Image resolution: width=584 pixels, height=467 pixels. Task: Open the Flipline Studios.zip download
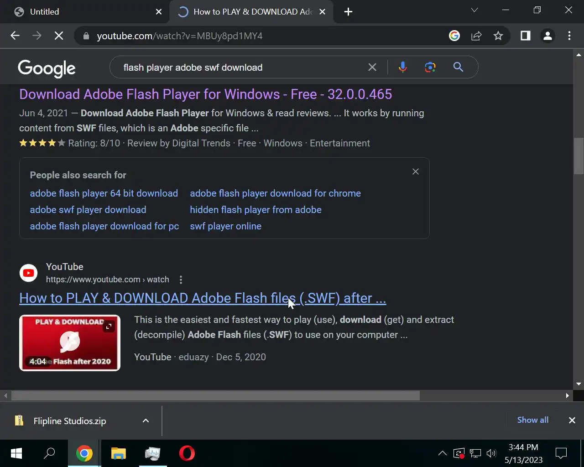pos(69,421)
